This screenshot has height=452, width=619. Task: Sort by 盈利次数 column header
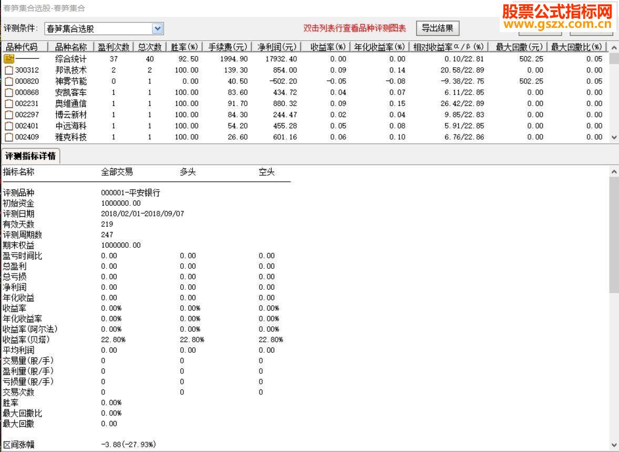[114, 47]
